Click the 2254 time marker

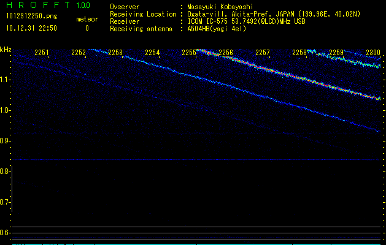click(152, 53)
